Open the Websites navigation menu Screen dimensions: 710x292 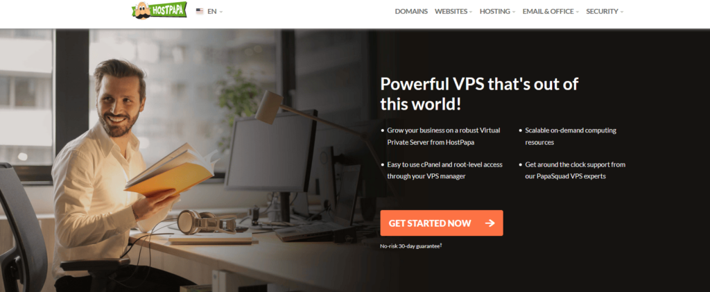pyautogui.click(x=451, y=12)
